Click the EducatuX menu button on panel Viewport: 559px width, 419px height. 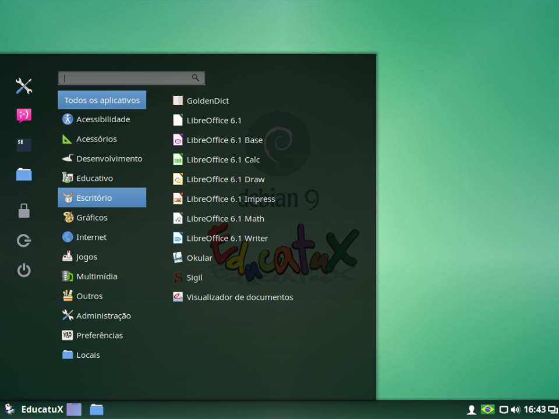click(x=34, y=409)
